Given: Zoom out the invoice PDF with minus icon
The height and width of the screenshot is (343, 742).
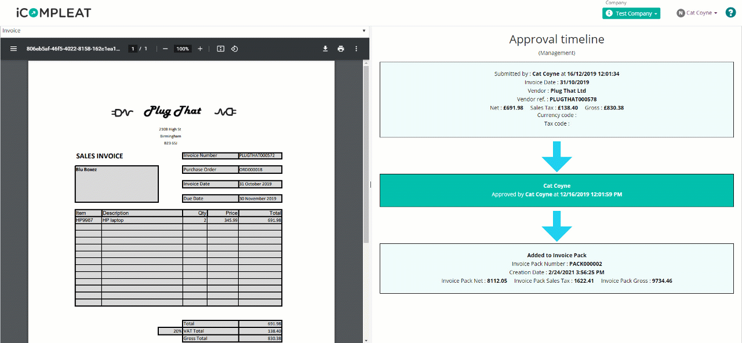Looking at the screenshot, I should coord(165,49).
